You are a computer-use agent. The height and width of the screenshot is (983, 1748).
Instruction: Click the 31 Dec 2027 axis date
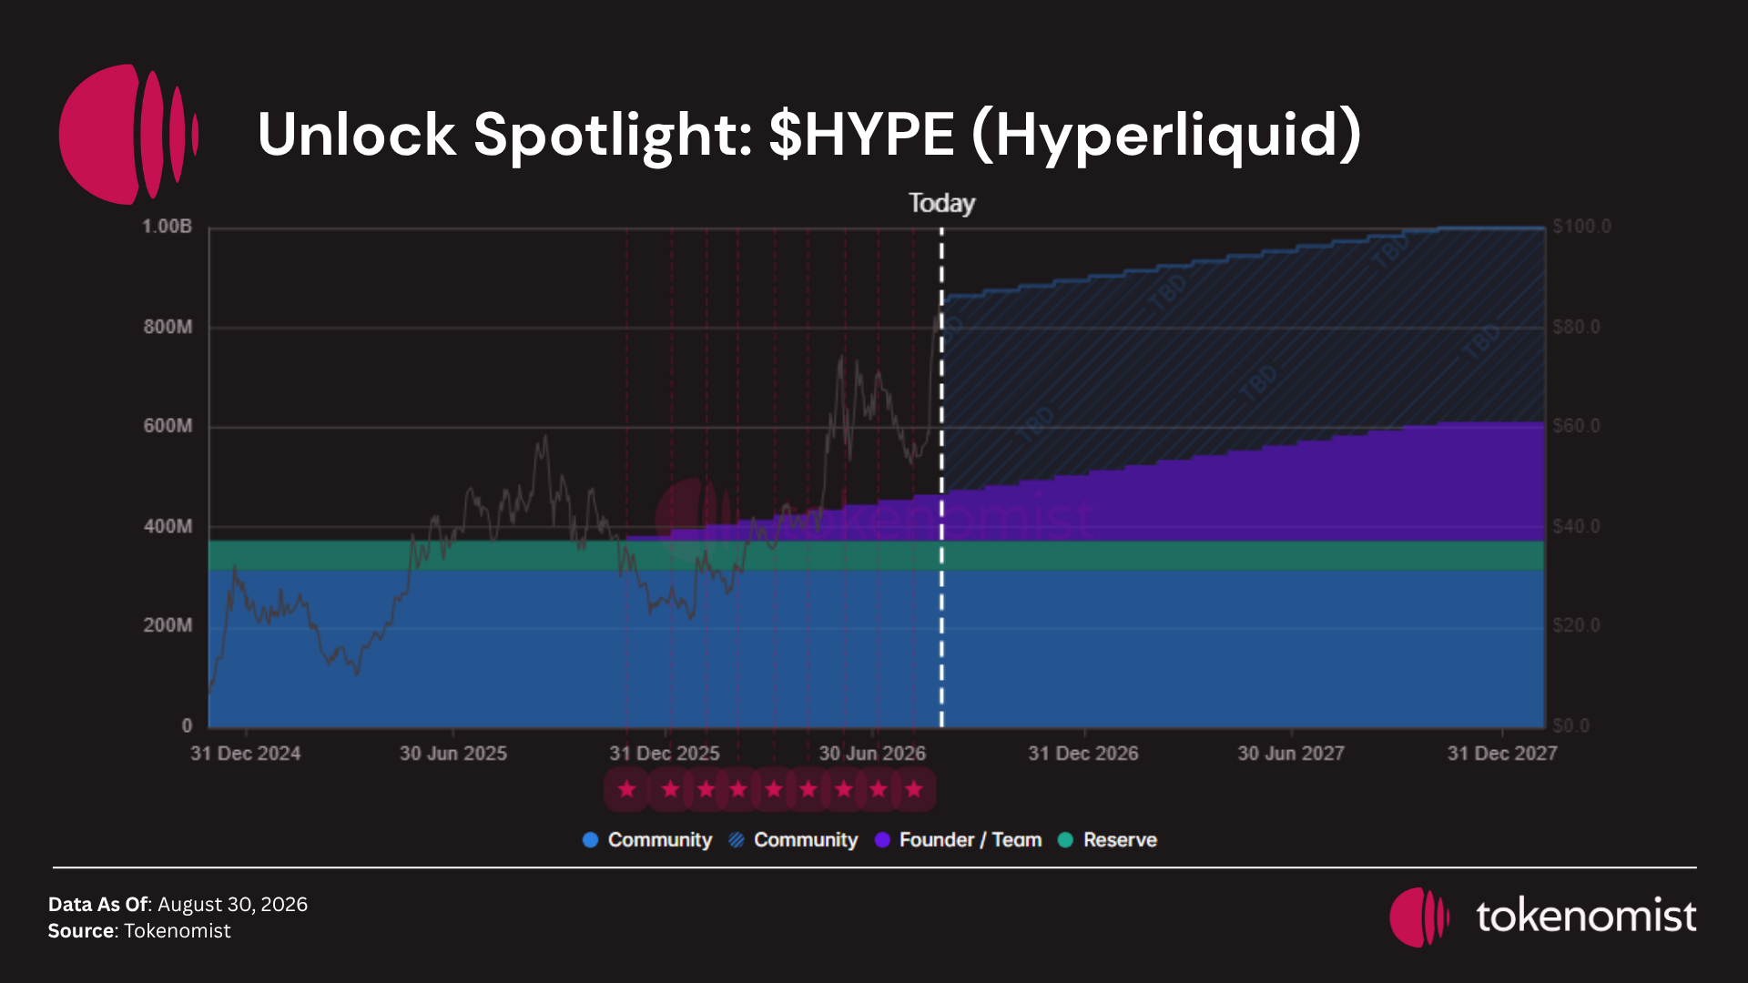[x=1502, y=754]
